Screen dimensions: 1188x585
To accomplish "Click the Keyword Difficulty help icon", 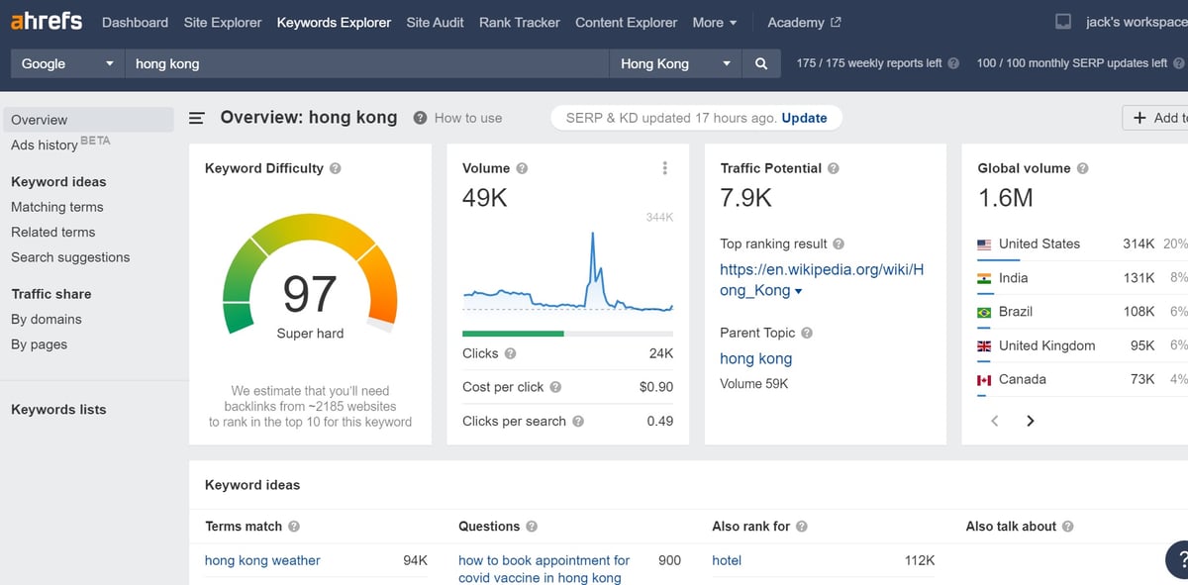I will (x=336, y=168).
